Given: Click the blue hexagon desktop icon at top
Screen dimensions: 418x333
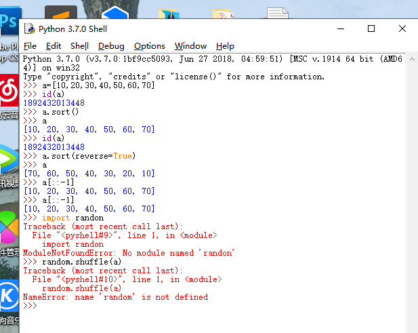Looking at the screenshot, I should click(115, 12).
